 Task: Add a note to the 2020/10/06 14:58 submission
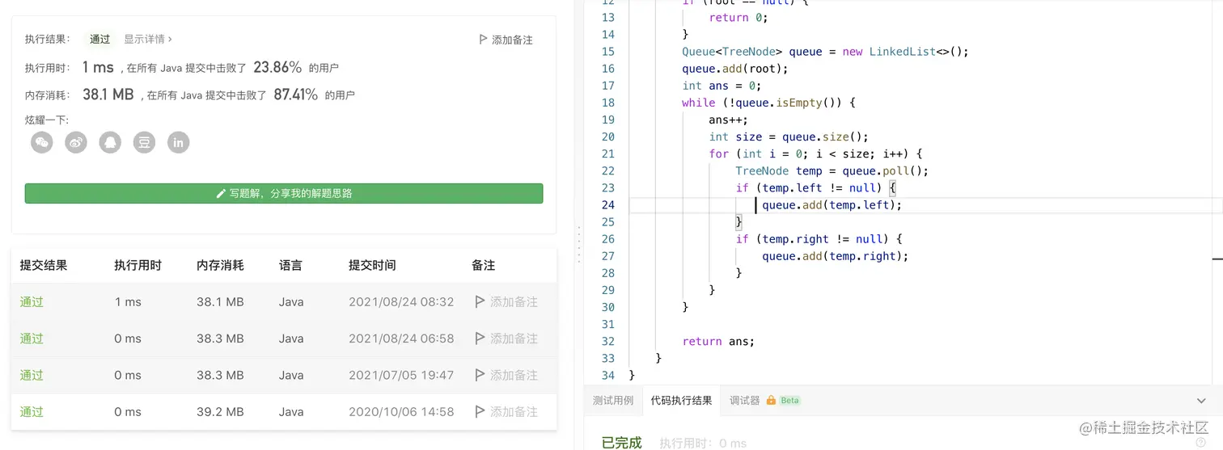pos(506,411)
